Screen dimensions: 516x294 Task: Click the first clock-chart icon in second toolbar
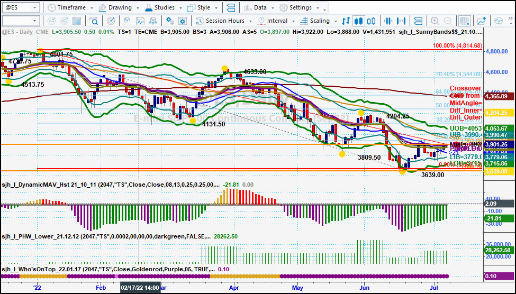51,21
